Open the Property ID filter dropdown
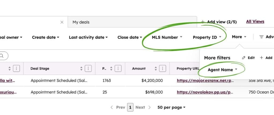This screenshot has width=274, height=115. click(x=207, y=37)
